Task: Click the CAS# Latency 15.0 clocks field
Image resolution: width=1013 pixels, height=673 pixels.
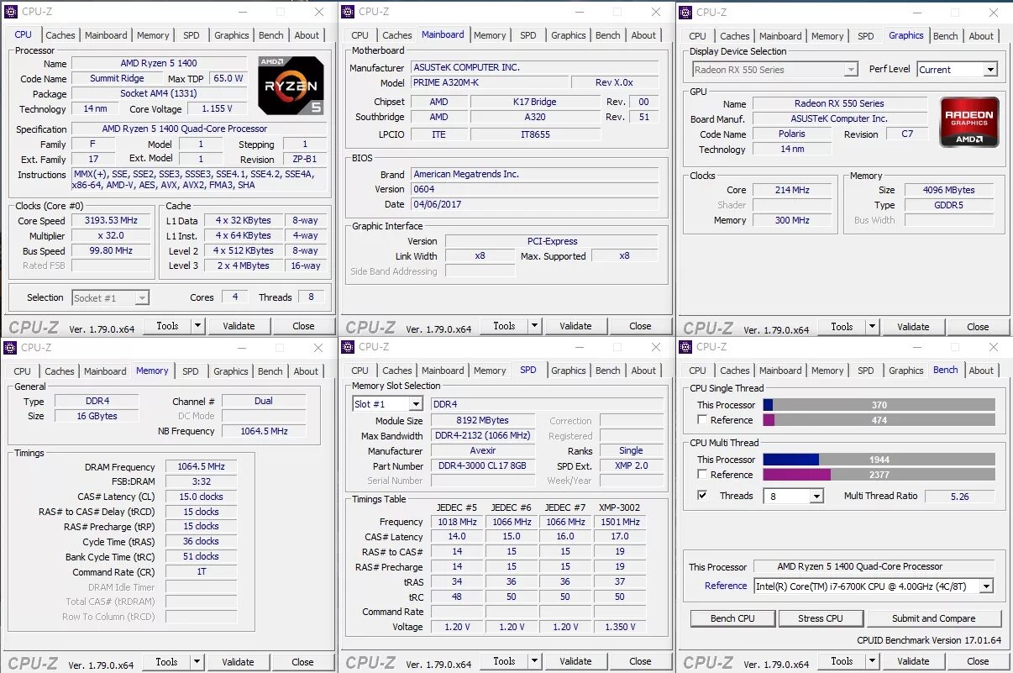Action: point(201,497)
